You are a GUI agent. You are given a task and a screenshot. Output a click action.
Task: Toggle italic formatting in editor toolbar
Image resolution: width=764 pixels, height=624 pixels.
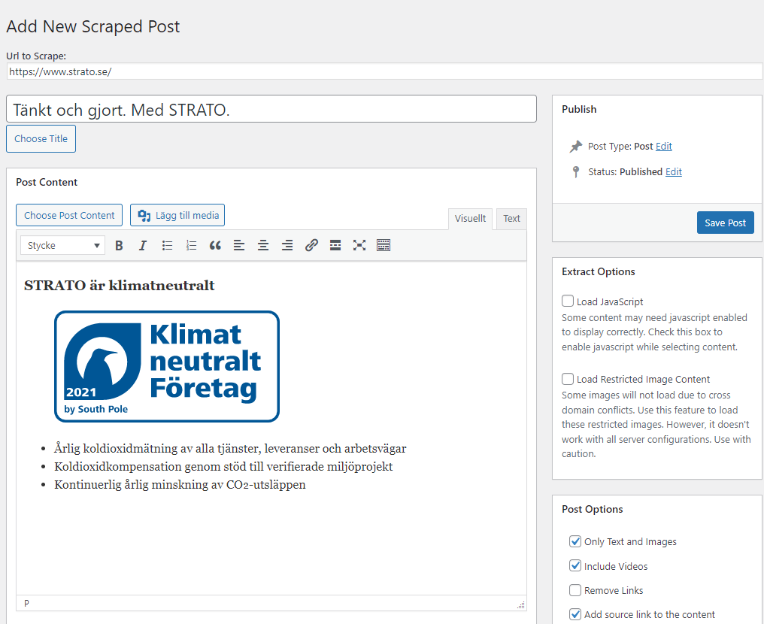(143, 246)
